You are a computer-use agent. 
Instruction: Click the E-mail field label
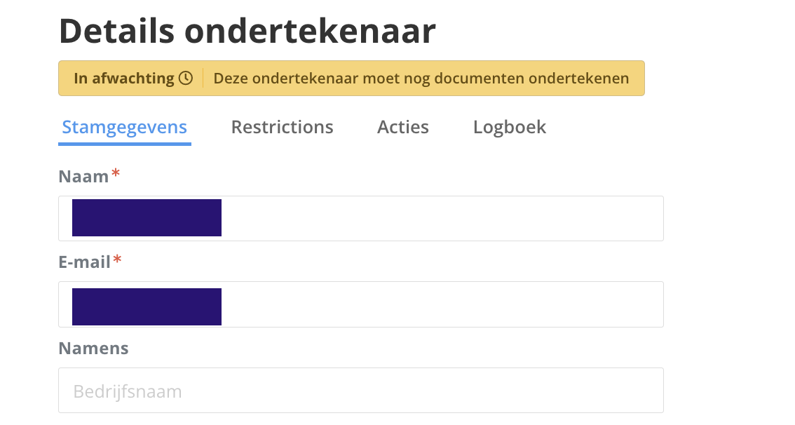[x=85, y=262]
